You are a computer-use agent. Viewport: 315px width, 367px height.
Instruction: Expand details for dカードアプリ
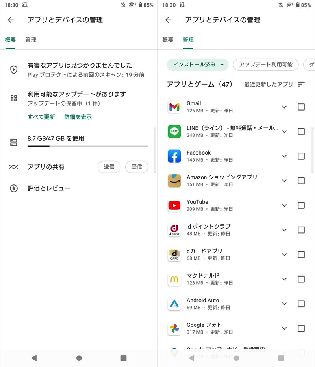[x=284, y=255]
